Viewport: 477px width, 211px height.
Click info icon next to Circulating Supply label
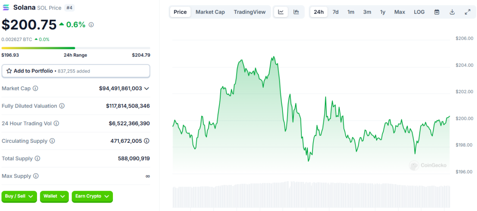52,141
